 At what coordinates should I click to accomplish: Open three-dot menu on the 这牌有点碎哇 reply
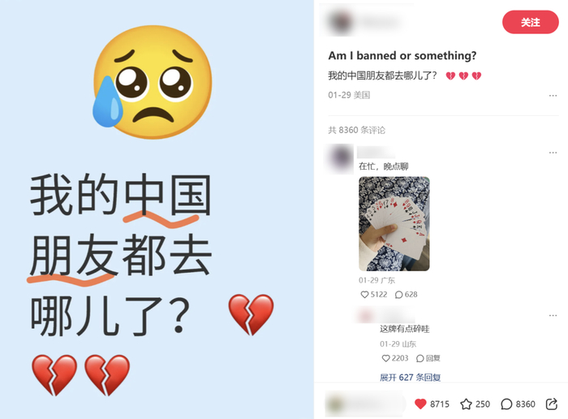[553, 315]
